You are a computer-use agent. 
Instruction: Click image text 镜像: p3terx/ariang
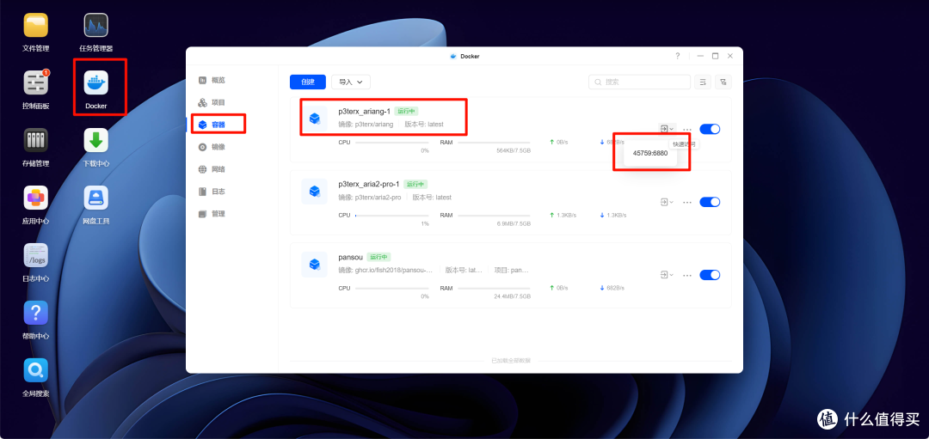tap(366, 125)
